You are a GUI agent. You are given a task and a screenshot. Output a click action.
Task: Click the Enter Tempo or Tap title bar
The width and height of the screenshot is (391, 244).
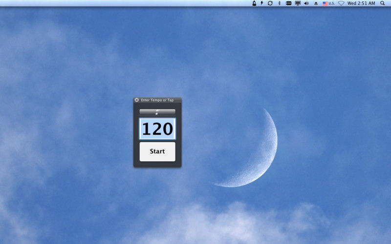[x=157, y=100]
